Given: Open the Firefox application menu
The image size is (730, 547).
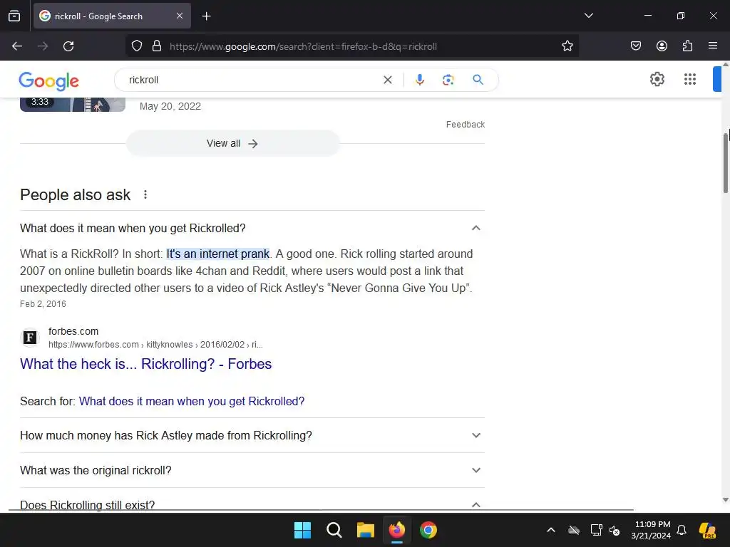Looking at the screenshot, I should tap(713, 46).
